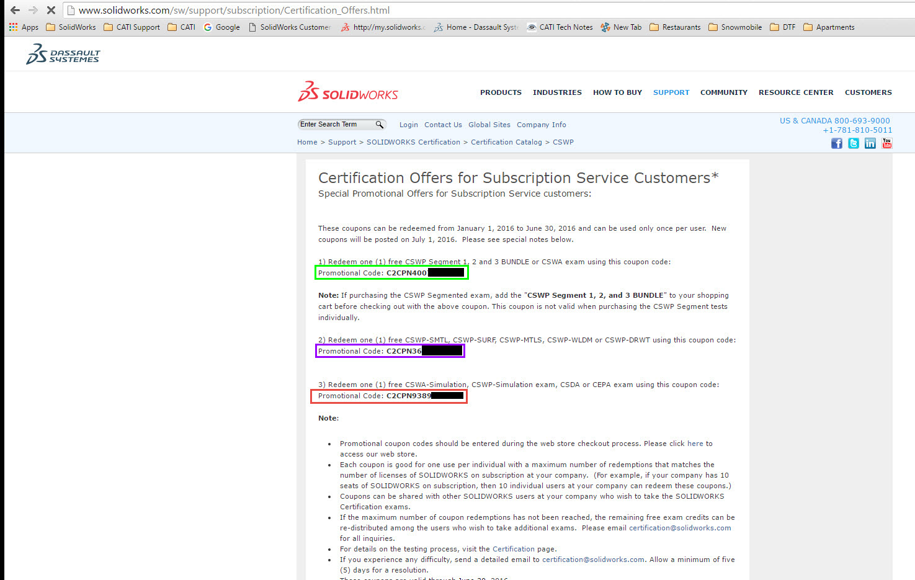Click certification@solidworks.com in the difficulty note
915x580 pixels.
pos(594,560)
